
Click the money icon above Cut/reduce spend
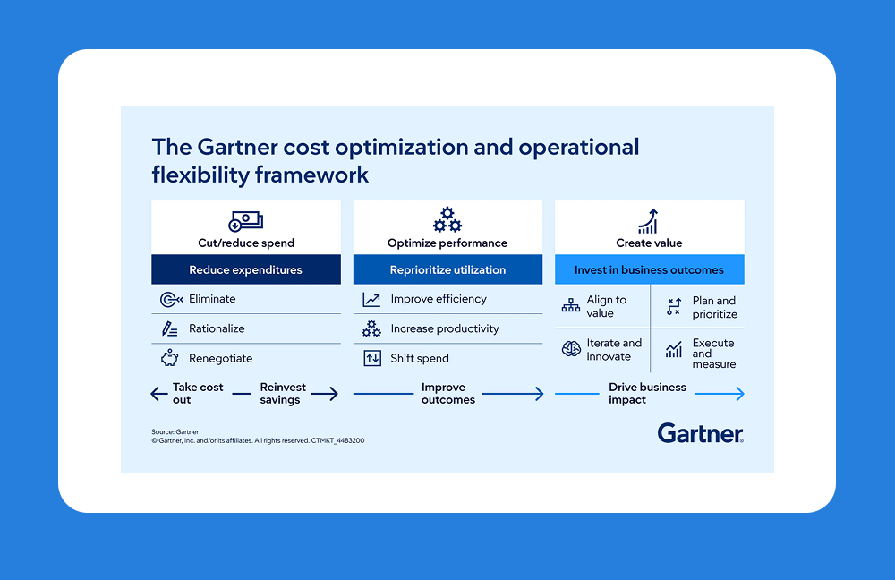coord(245,221)
